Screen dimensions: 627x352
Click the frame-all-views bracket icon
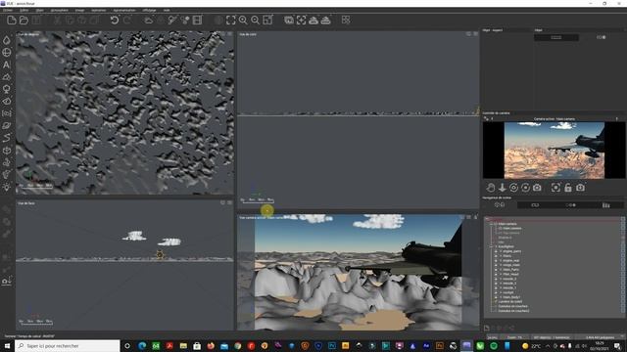click(x=231, y=20)
